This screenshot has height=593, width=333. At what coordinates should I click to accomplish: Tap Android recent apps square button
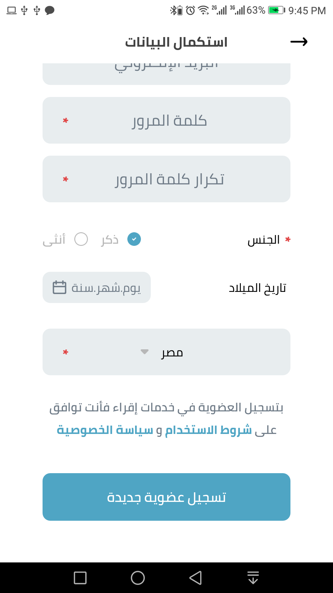click(80, 578)
